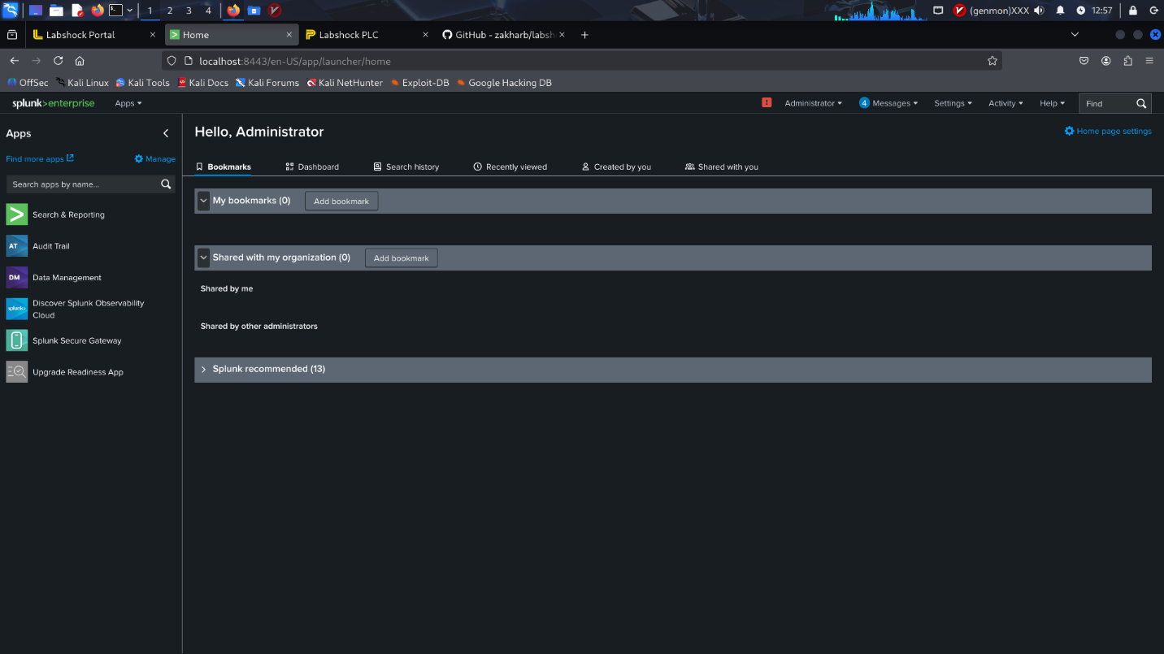The width and height of the screenshot is (1164, 654).
Task: Open the Search & Reporting app icon
Action: 16,214
